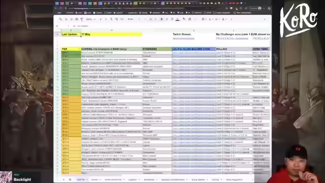Screen dimensions: 325x183
Task: Click the Undo arrow in Sheets toolbar
Action: click(x=66, y=19)
